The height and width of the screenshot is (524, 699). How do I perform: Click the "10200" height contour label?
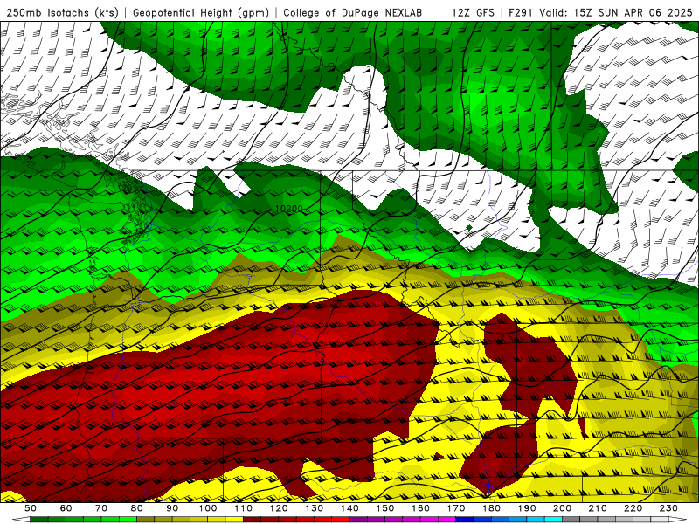pos(289,209)
